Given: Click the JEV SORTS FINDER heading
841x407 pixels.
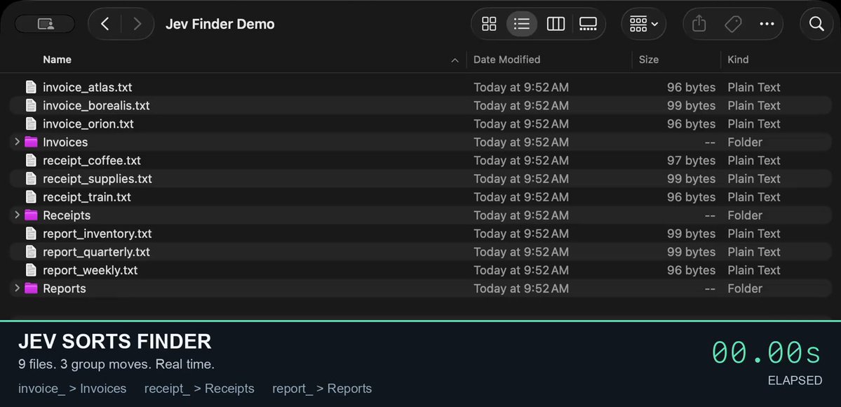Looking at the screenshot, I should coord(114,342).
